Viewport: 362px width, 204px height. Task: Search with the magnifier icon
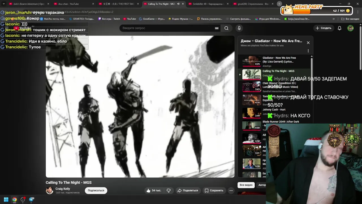(226, 28)
